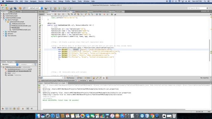Expand the TableViewExample project node

pyautogui.click(x=1, y=16)
